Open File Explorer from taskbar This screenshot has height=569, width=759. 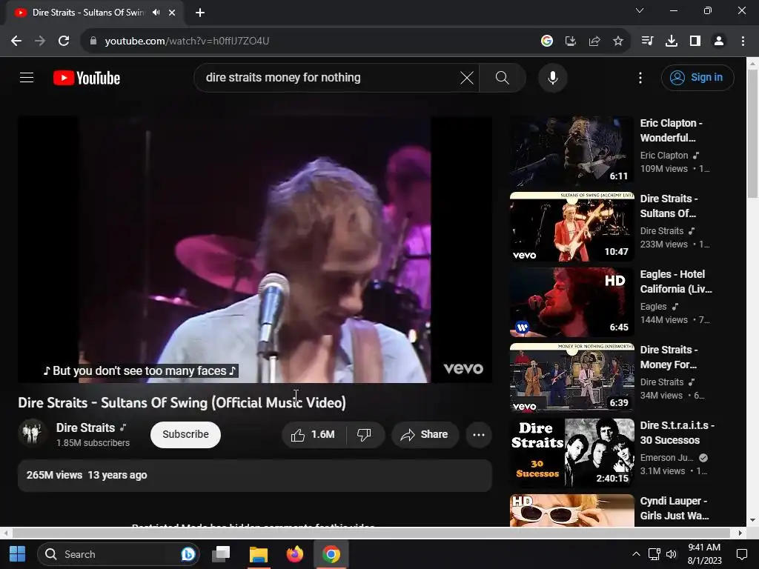pos(259,554)
